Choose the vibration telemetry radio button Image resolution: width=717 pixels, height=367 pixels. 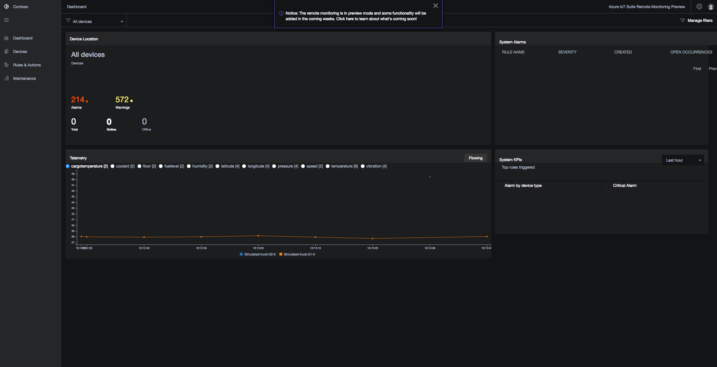[x=363, y=166]
